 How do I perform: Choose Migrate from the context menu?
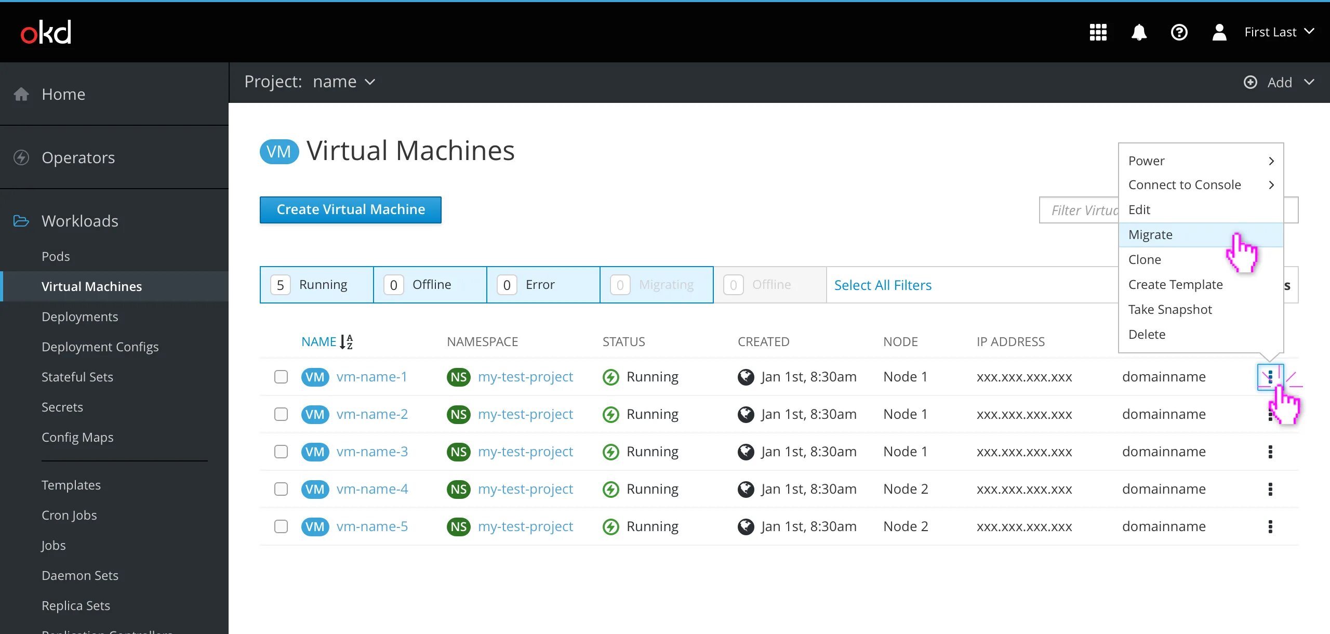click(x=1150, y=235)
